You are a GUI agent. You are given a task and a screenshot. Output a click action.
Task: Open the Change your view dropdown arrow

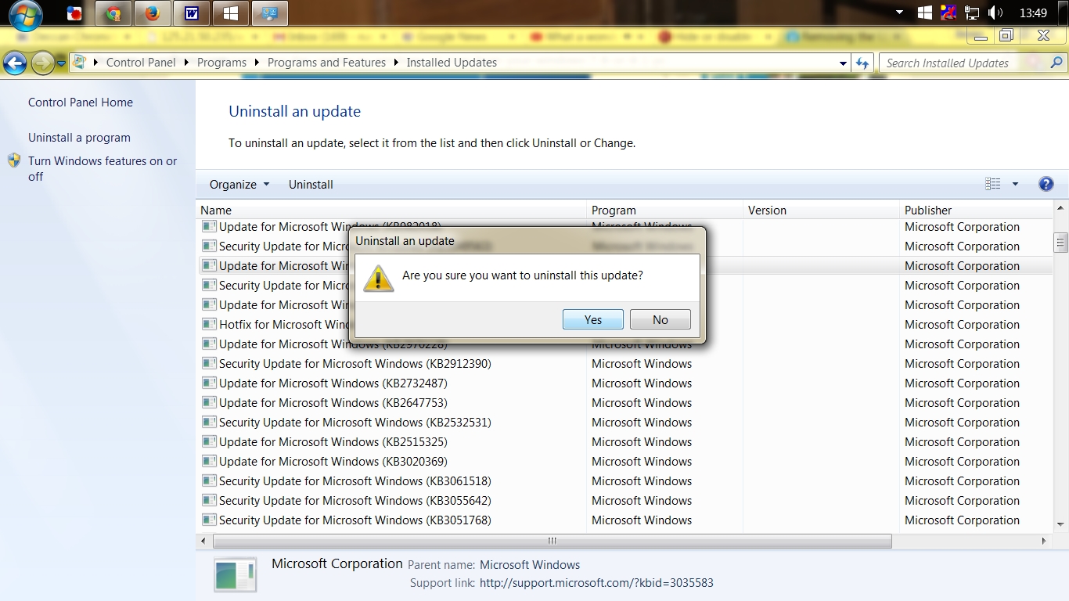point(1016,184)
